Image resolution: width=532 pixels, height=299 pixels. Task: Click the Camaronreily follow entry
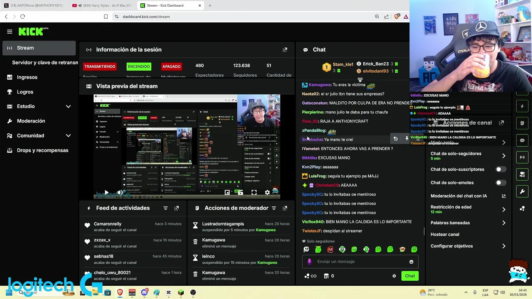[133, 227]
